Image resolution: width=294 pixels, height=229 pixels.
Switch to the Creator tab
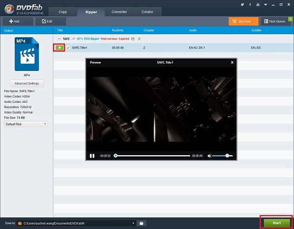point(147,12)
